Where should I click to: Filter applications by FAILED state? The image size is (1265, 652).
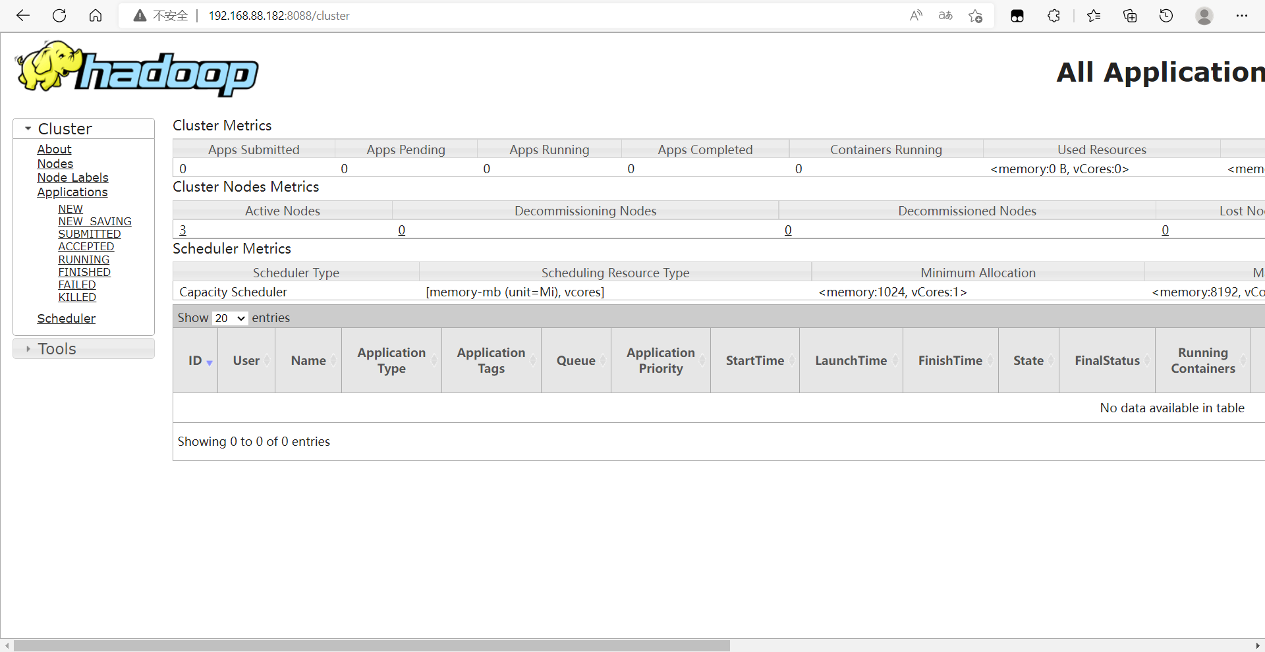pos(77,285)
